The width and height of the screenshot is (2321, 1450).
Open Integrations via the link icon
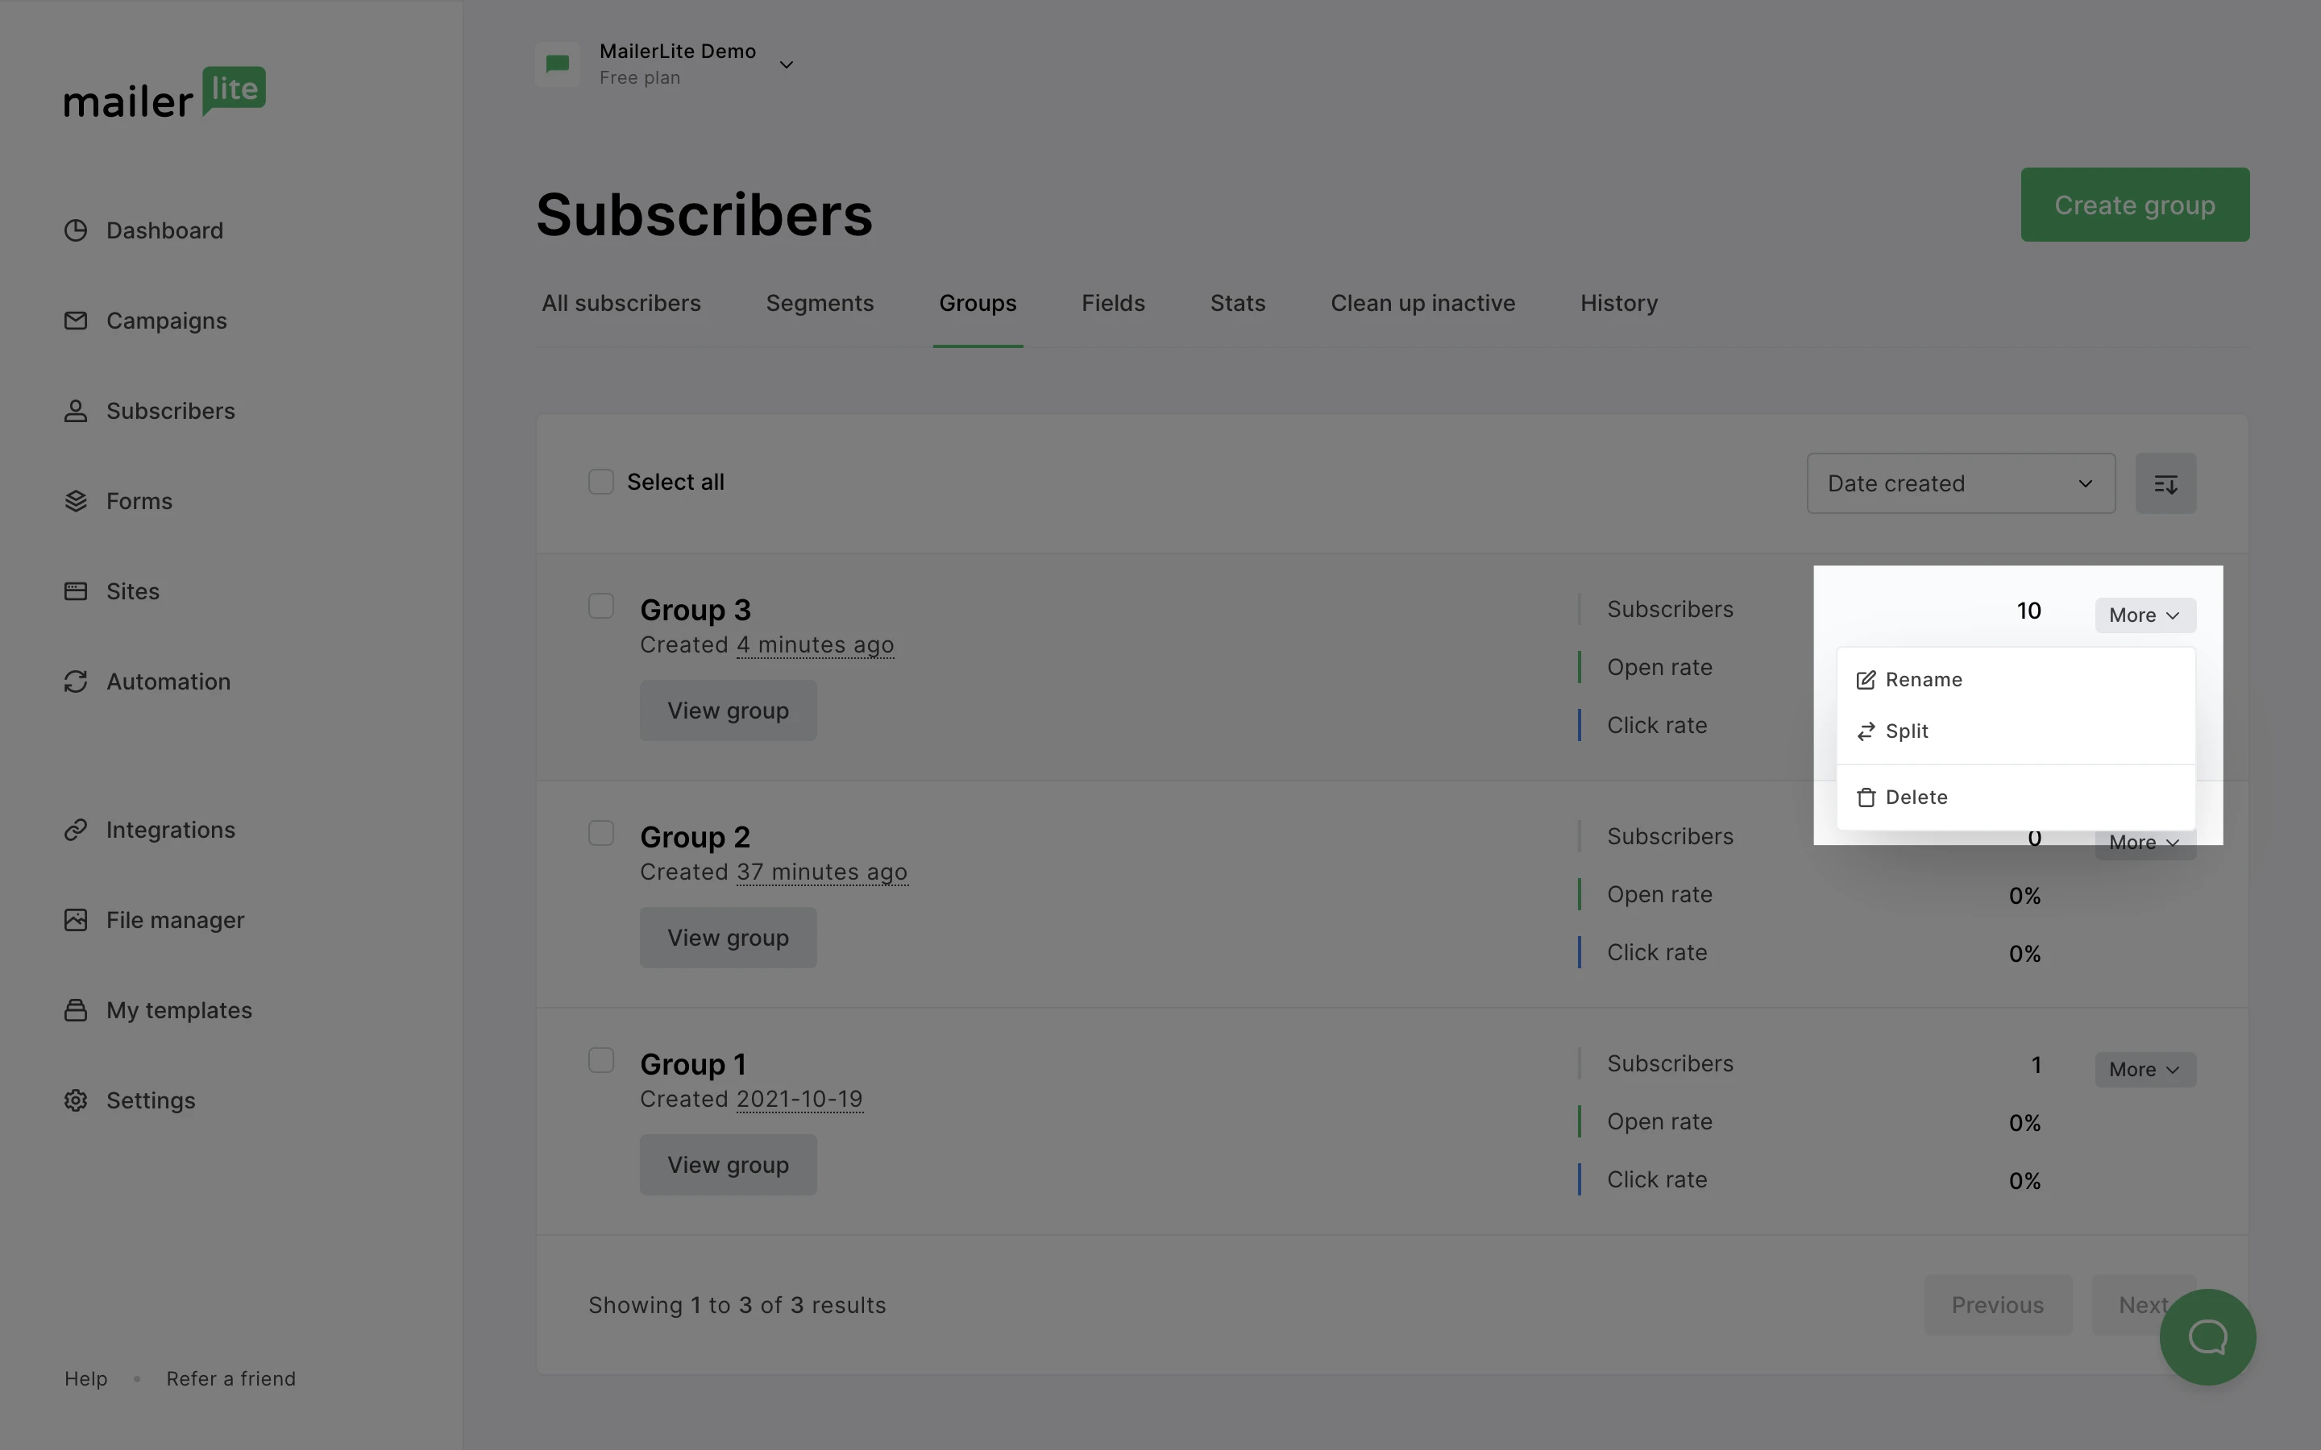76,830
